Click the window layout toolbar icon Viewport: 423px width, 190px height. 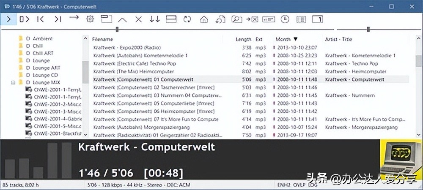[106, 19]
